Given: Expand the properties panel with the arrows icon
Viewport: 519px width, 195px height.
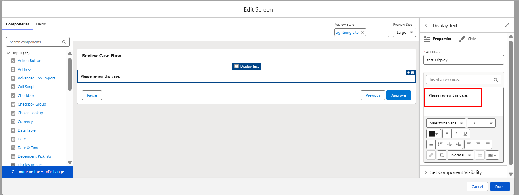Looking at the screenshot, I should coord(507,25).
